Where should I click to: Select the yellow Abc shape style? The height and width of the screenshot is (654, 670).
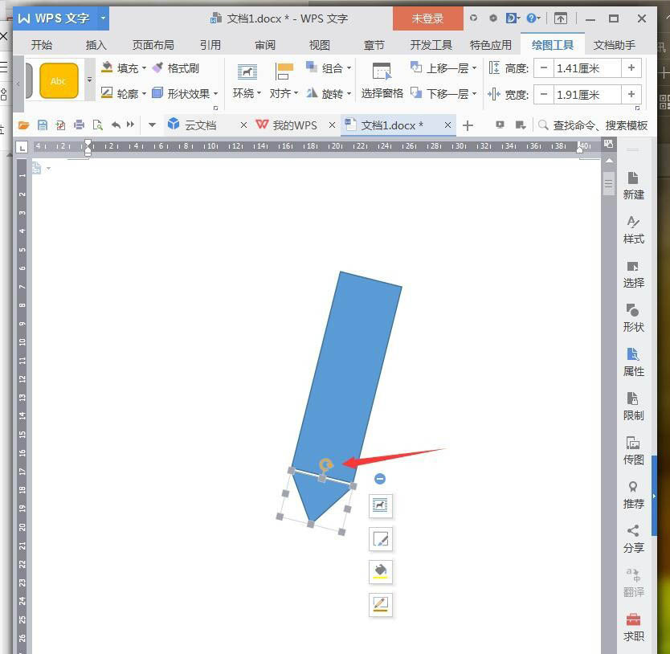[59, 81]
